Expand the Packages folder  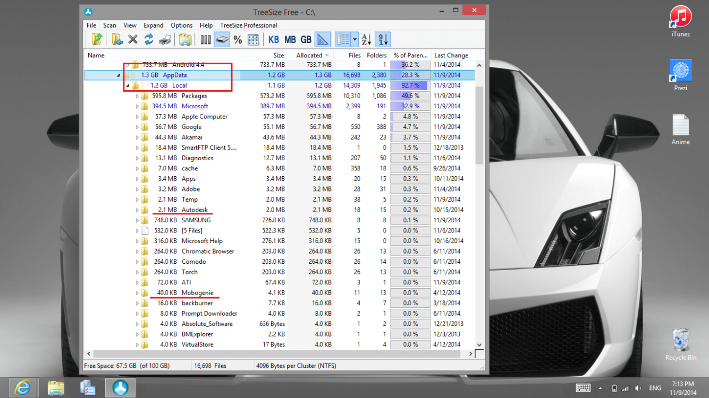click(137, 96)
